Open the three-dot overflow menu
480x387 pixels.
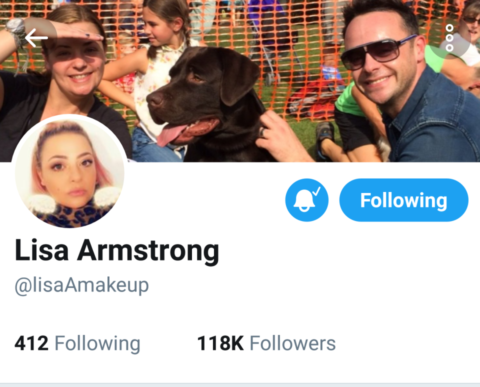click(449, 38)
